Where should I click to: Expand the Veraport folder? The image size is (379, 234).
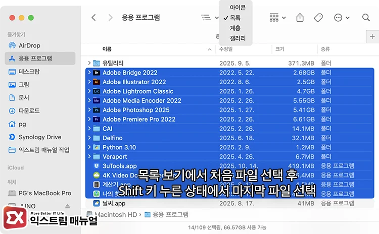pyautogui.click(x=89, y=156)
